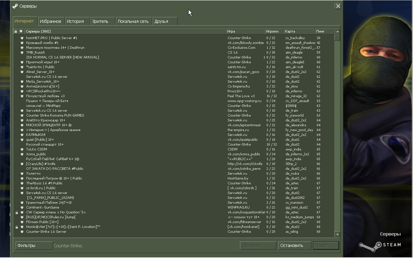Open the Локальная сеть tab
Screen dimensions: 413x258
point(133,21)
